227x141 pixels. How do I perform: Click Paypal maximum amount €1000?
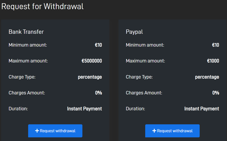(x=213, y=61)
